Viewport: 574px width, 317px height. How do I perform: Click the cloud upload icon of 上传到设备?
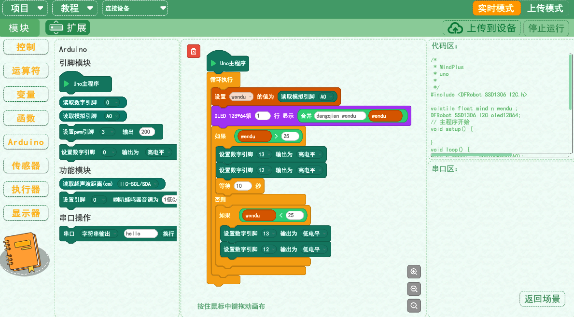coord(455,28)
